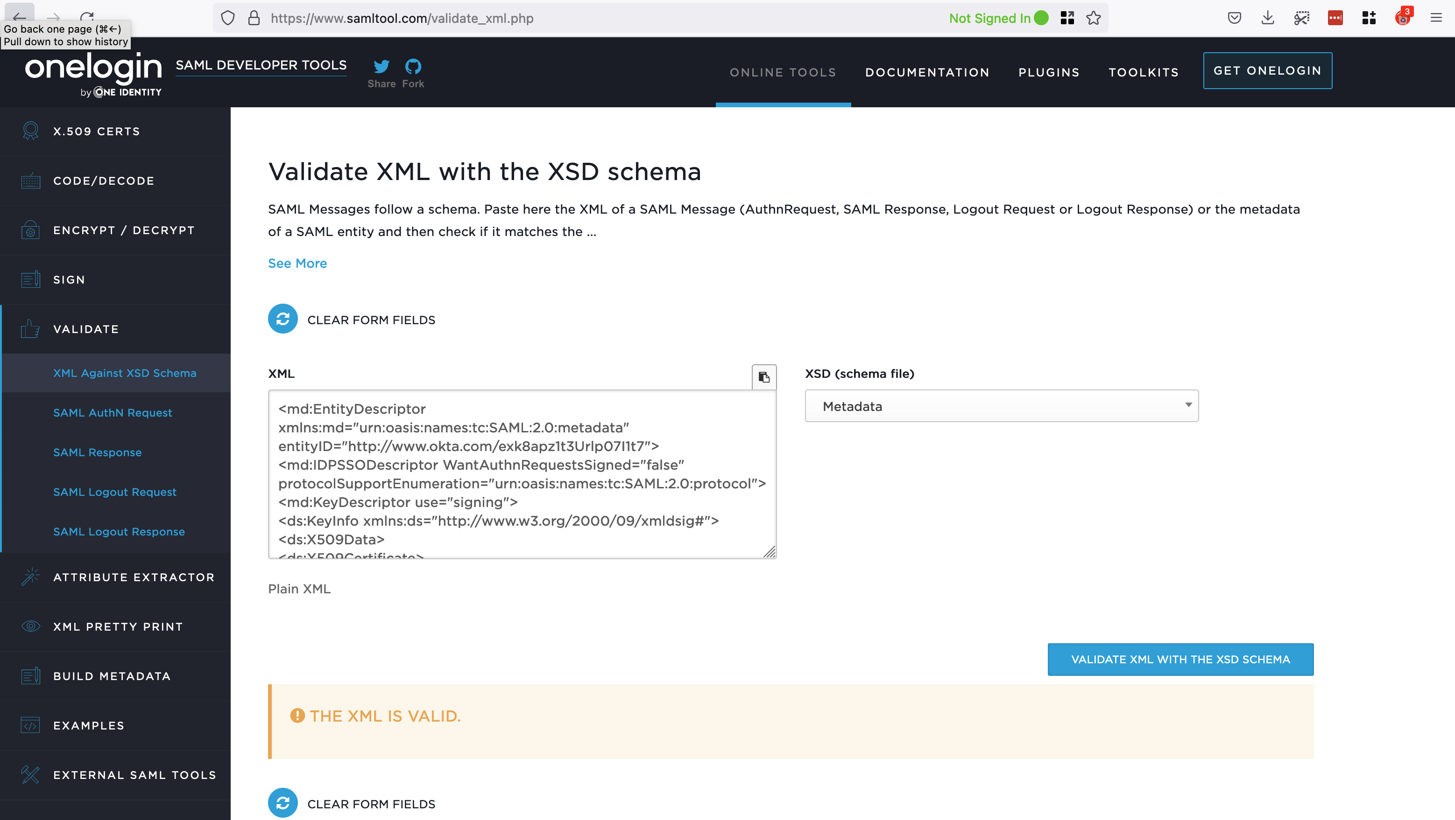Click the browser address bar URL

[x=402, y=18]
